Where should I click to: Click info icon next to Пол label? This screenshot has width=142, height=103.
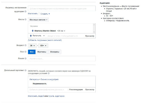(x=26, y=52)
